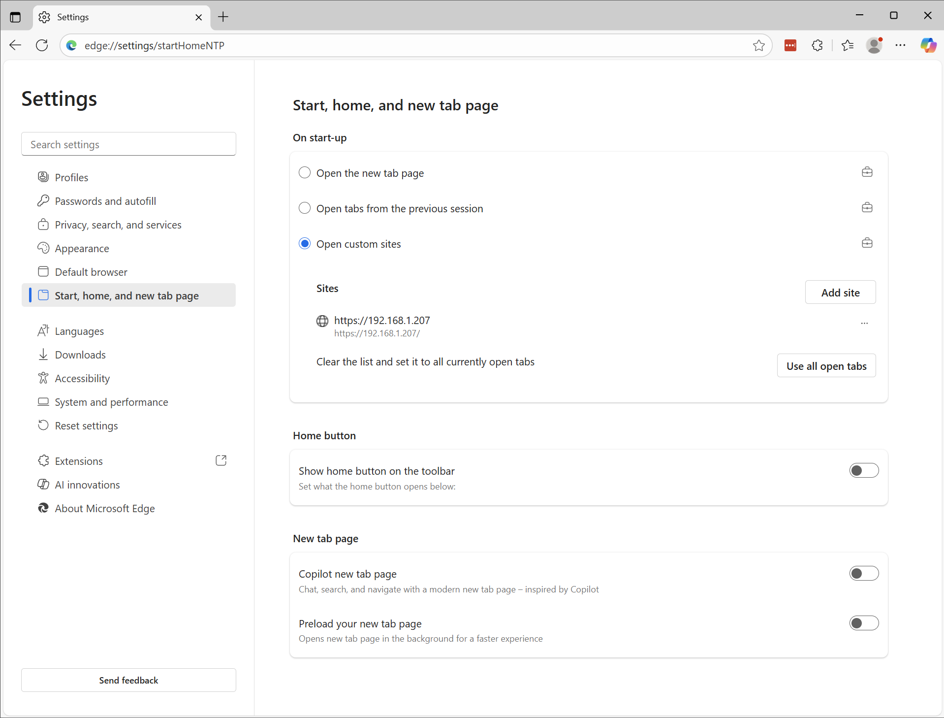Click the Search settings field
Viewport: 944px width, 718px height.
[x=128, y=144]
